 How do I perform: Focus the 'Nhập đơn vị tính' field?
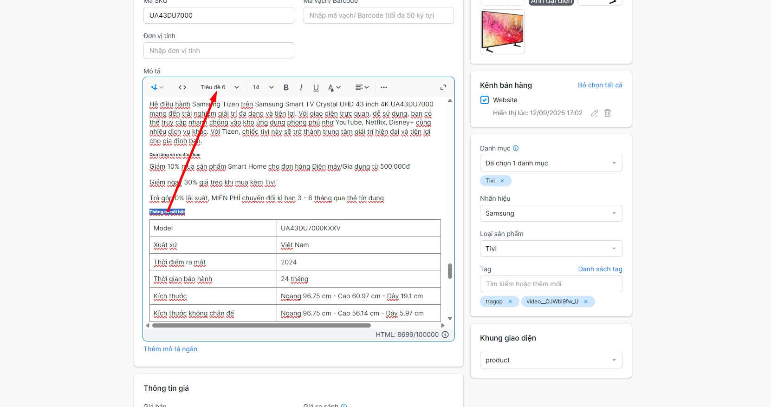(219, 51)
